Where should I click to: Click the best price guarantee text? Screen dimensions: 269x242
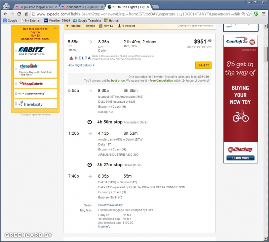pos(118,81)
